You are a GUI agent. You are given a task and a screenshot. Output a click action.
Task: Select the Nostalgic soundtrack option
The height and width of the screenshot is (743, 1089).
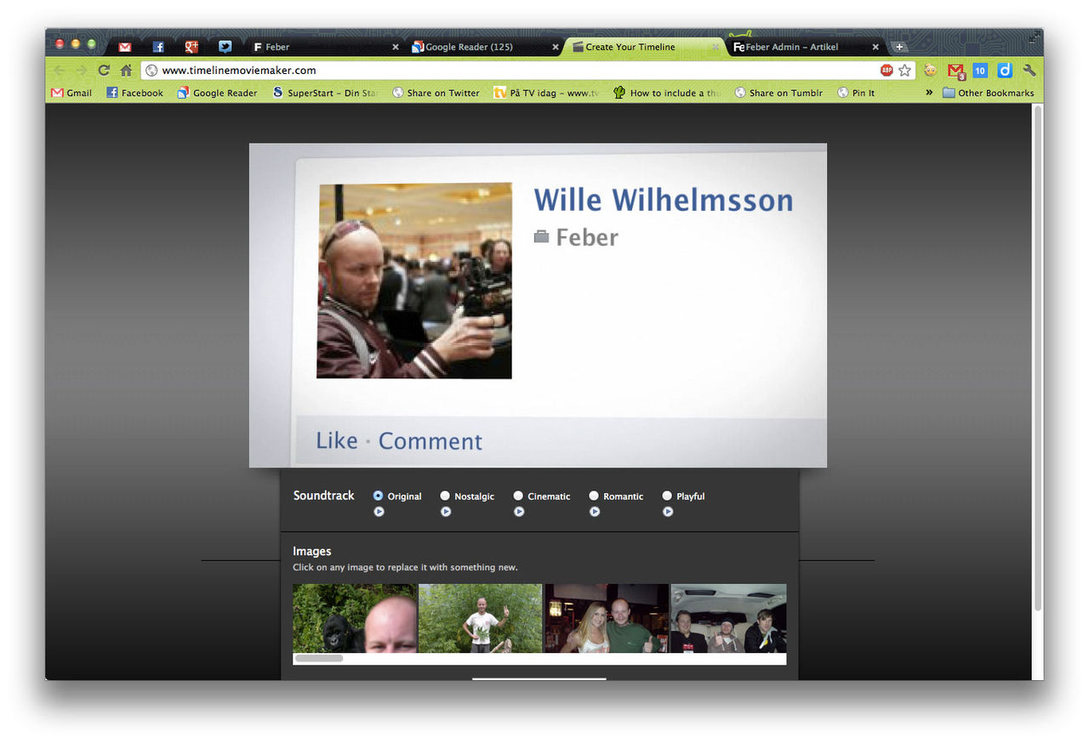click(445, 496)
